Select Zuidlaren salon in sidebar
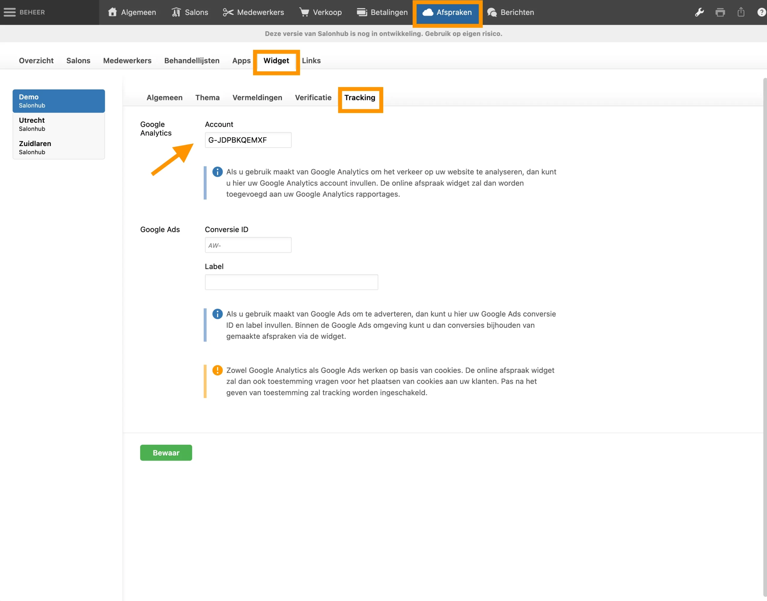 [x=58, y=148]
